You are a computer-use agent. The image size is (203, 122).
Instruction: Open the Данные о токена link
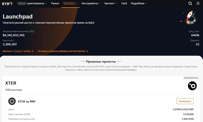[17, 51]
